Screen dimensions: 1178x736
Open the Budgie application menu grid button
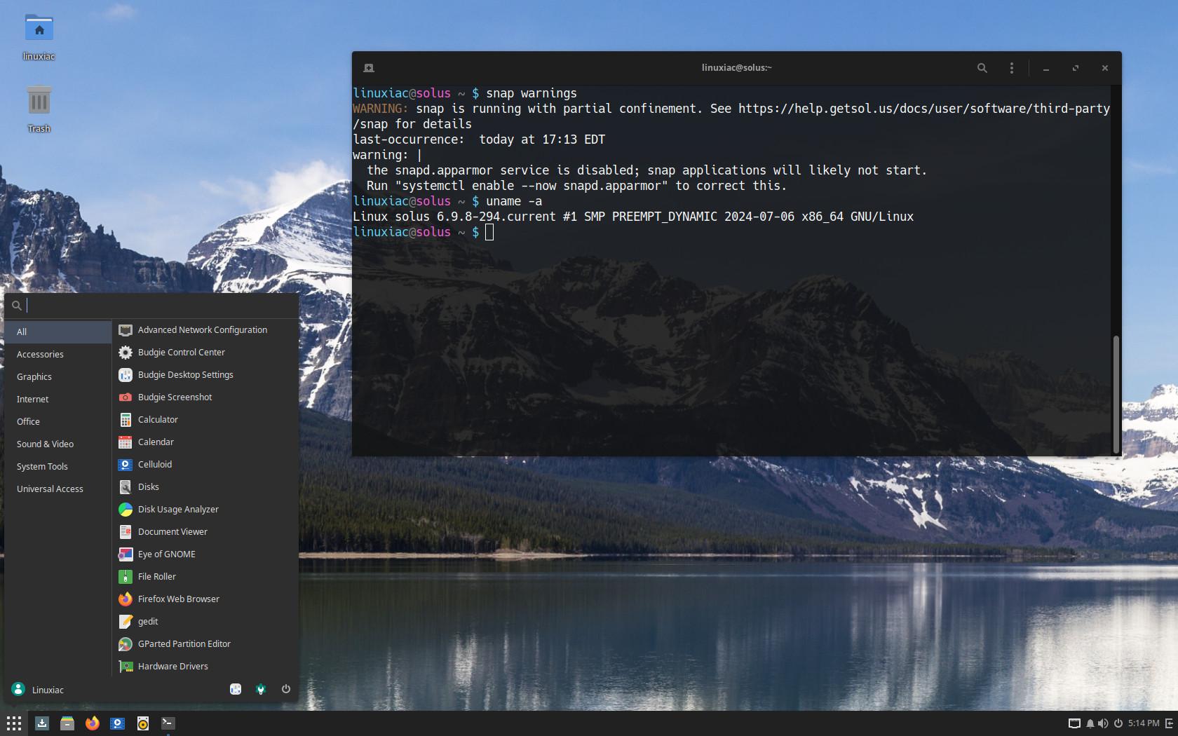pyautogui.click(x=14, y=723)
